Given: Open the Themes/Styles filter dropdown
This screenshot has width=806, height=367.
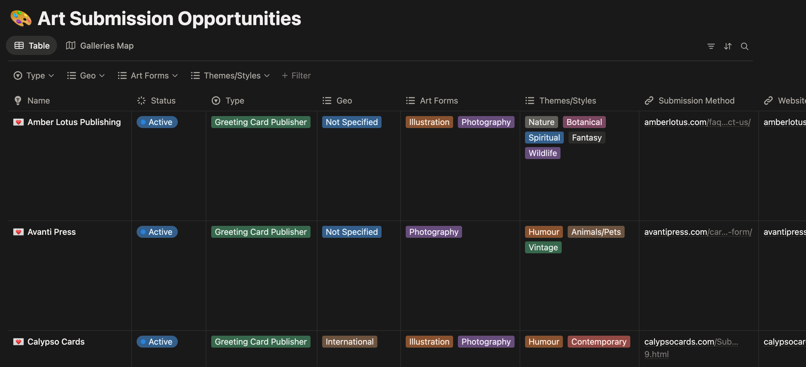Looking at the screenshot, I should 230,76.
